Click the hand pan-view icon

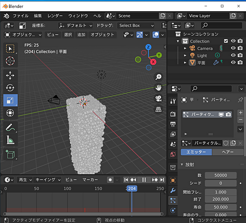tap(158, 88)
